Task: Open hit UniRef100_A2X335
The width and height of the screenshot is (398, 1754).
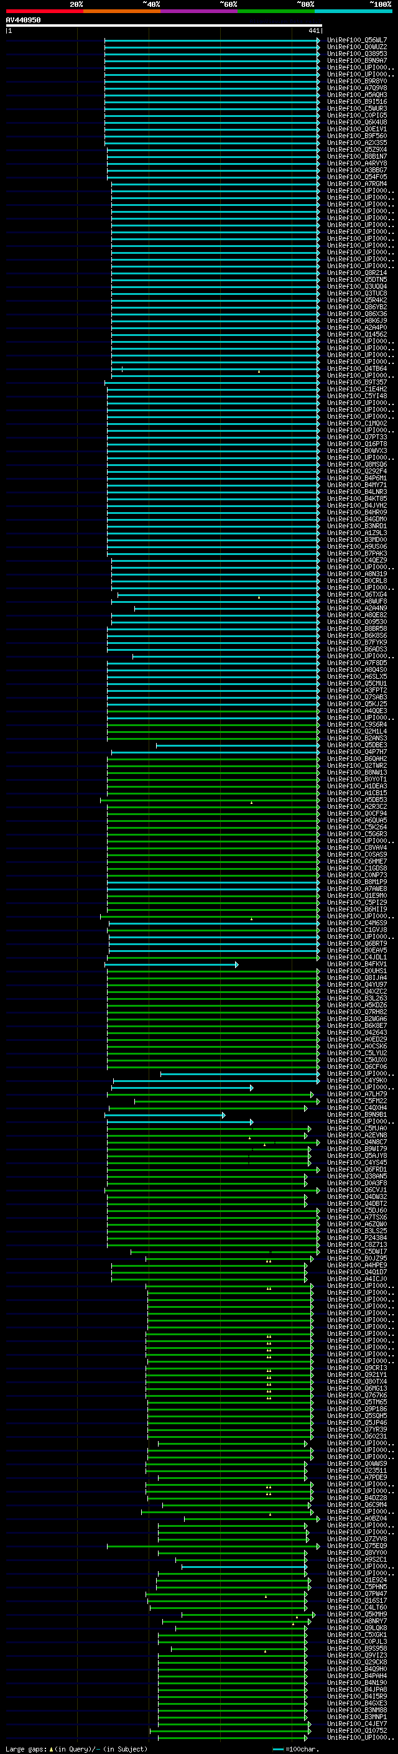Action: coord(357,143)
